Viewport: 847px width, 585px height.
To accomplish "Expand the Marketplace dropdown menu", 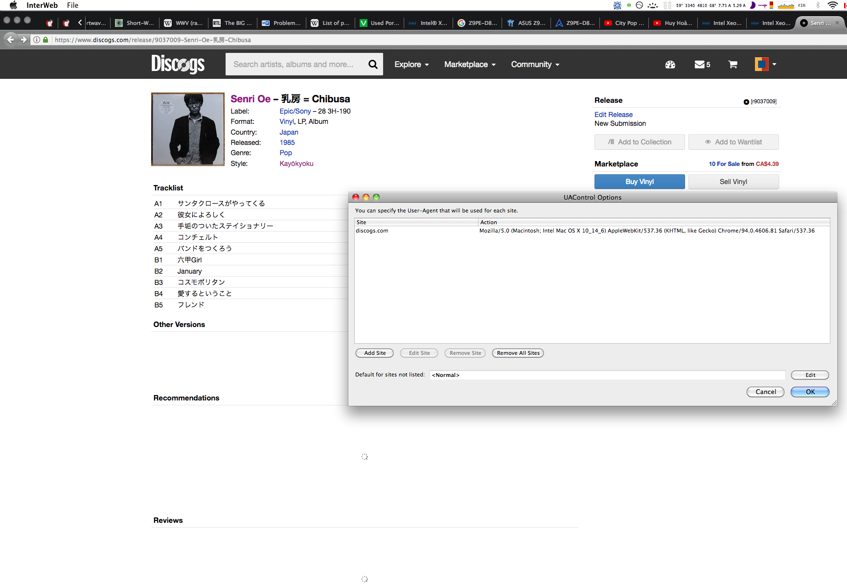I will pos(470,64).
